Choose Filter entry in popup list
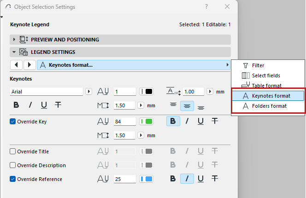This screenshot has height=198, width=306. (x=258, y=65)
